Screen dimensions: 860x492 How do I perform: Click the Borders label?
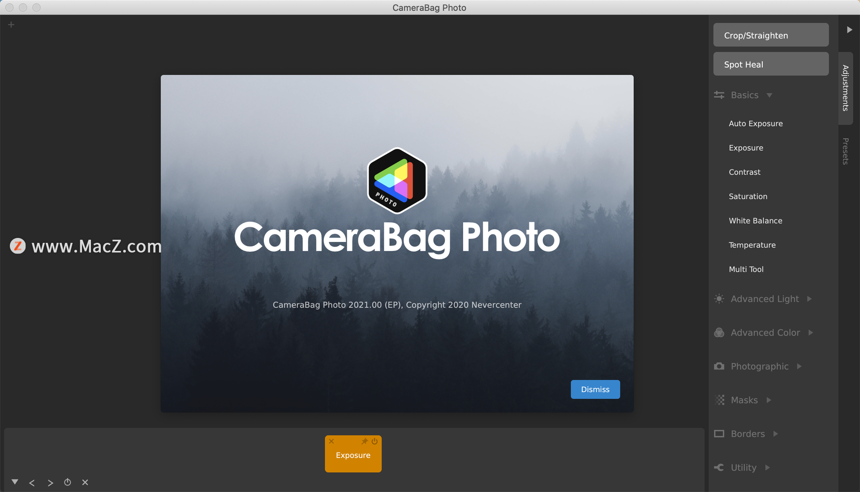point(748,434)
